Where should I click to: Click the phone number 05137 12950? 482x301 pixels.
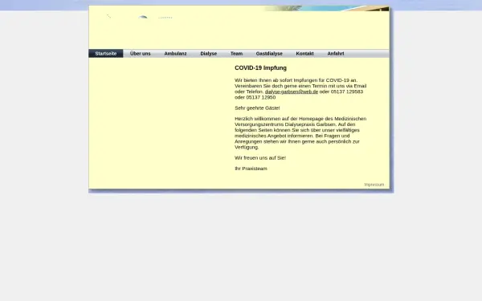coord(260,97)
